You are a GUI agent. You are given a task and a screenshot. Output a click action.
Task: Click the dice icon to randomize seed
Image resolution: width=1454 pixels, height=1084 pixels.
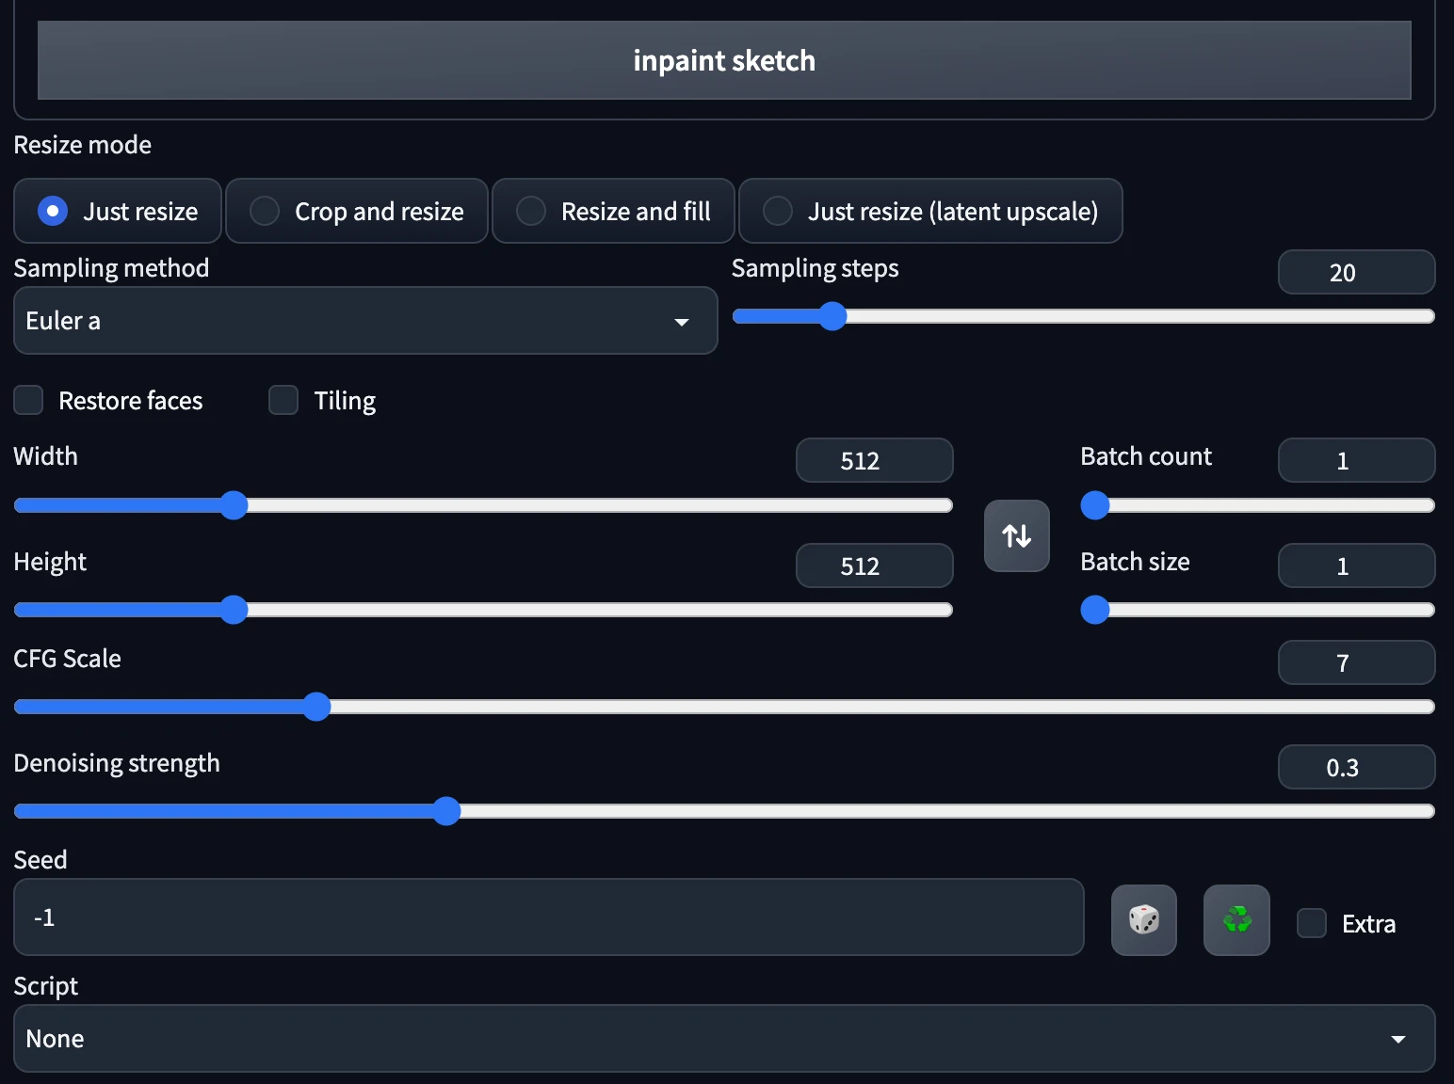(1143, 919)
